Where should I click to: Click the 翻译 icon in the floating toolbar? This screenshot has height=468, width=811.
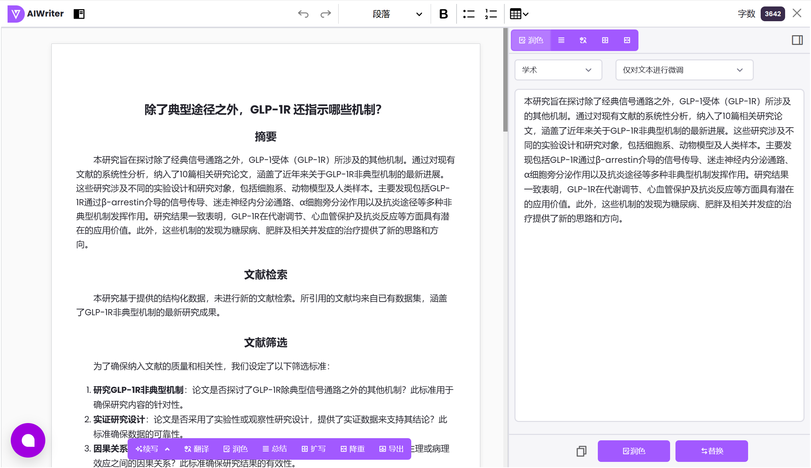tap(196, 449)
